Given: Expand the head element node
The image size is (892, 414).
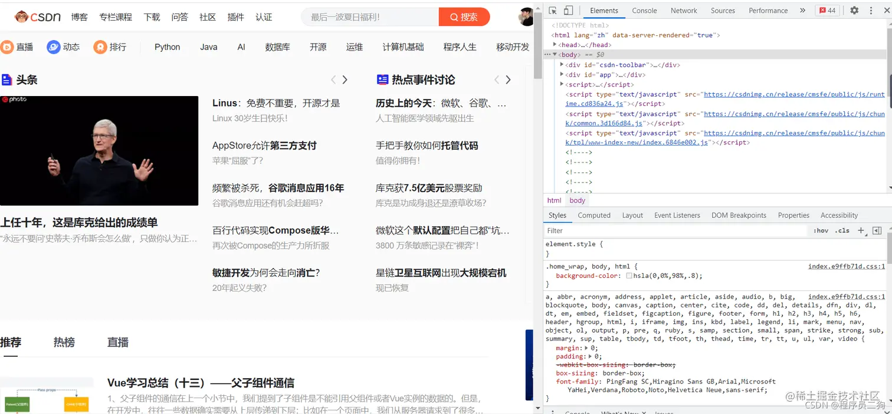Looking at the screenshot, I should (555, 44).
